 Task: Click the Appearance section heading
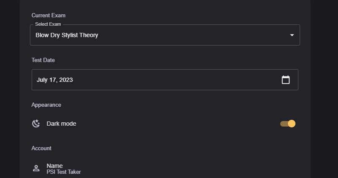coord(46,105)
